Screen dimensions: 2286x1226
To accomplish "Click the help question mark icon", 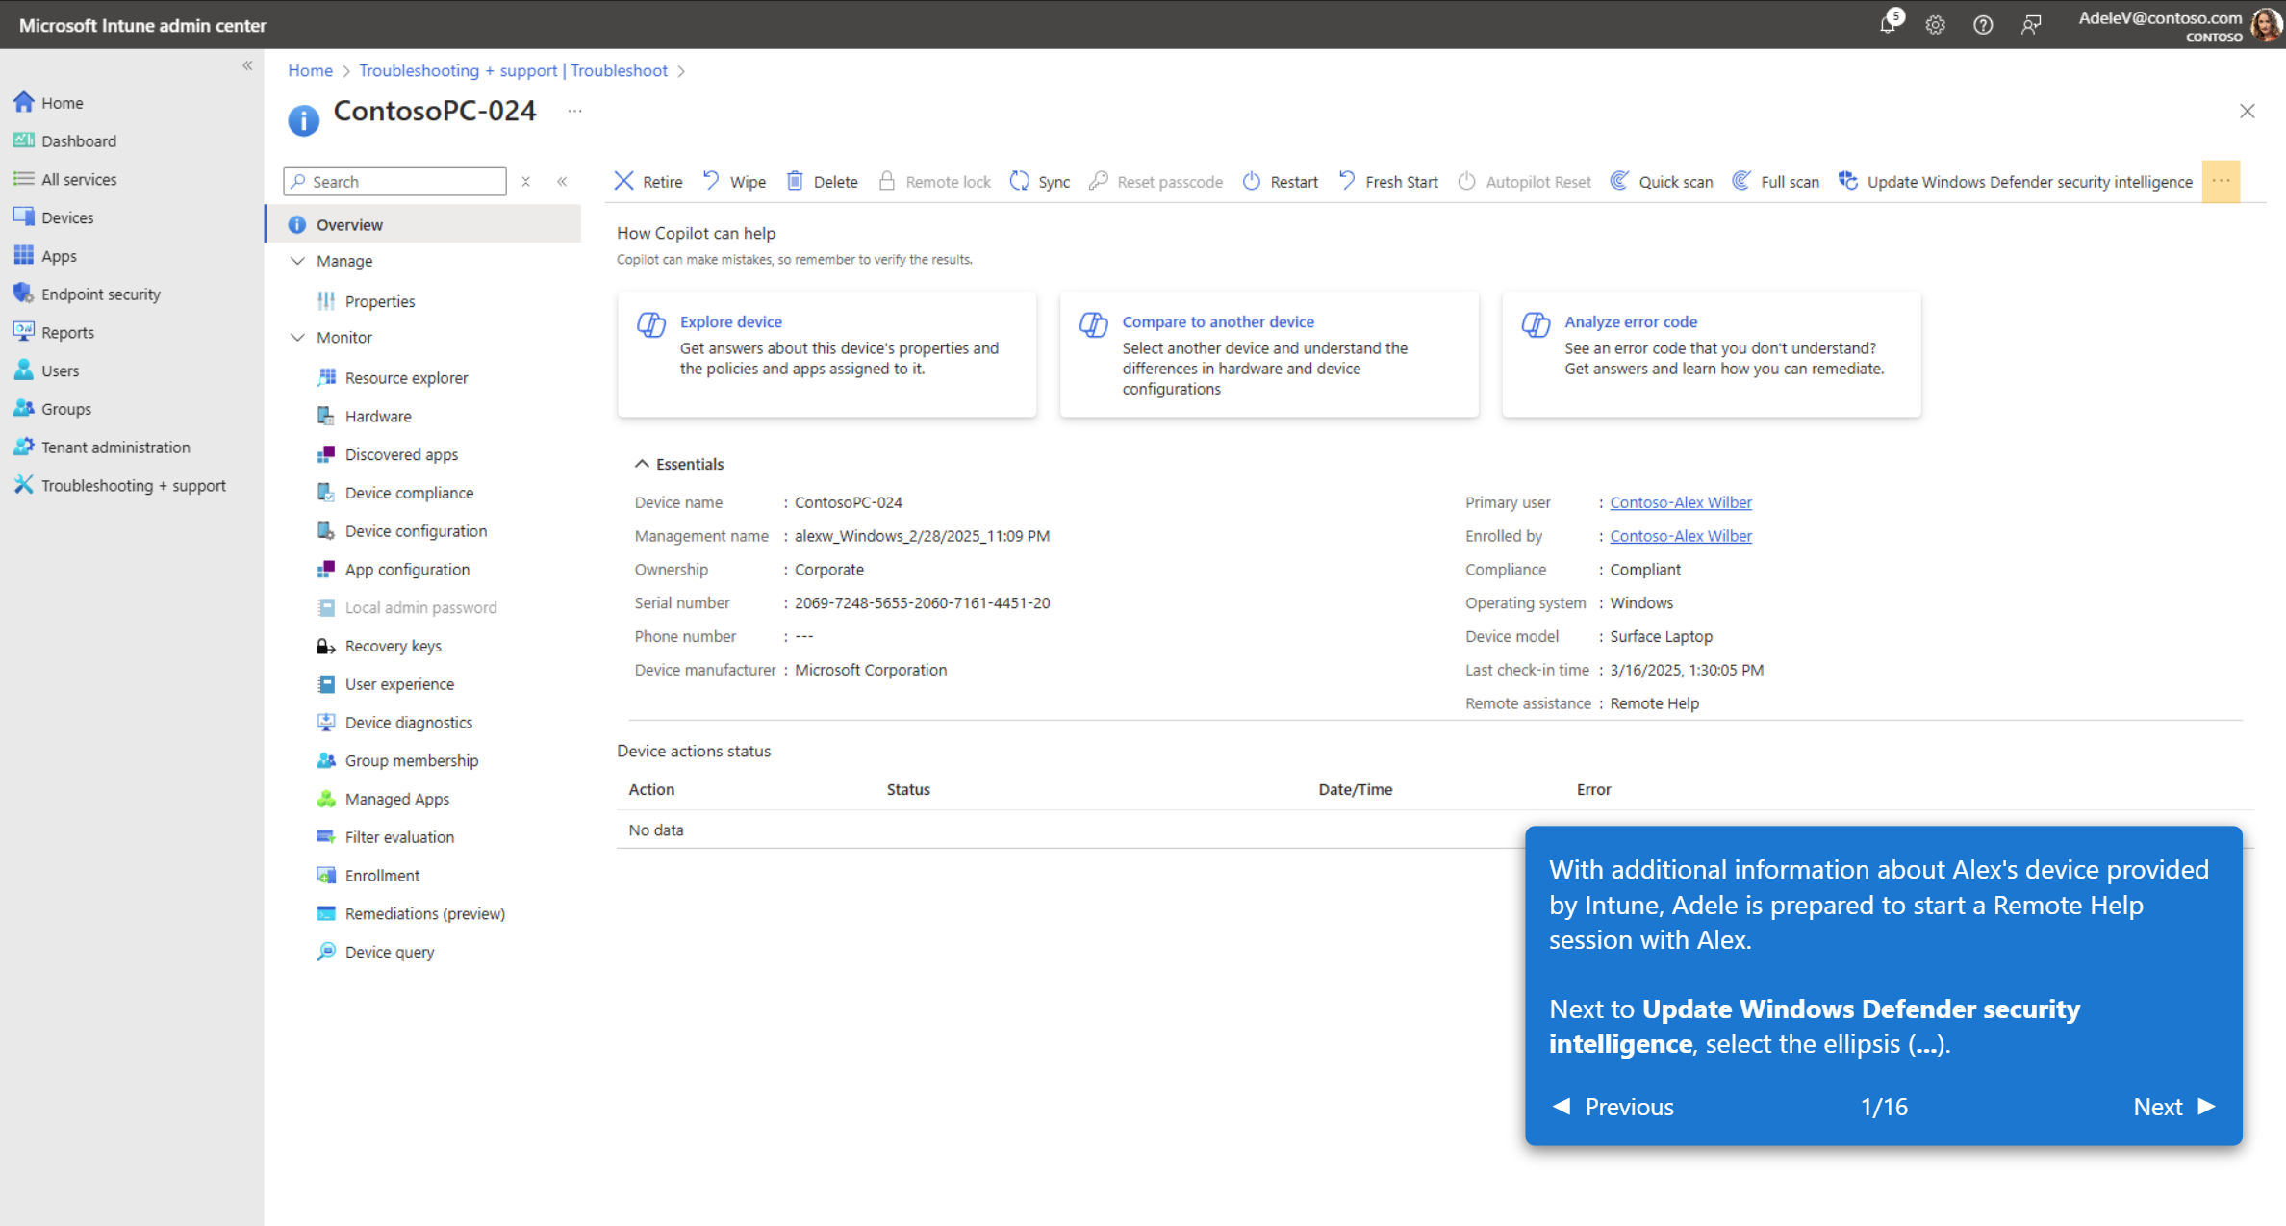I will [x=1983, y=25].
